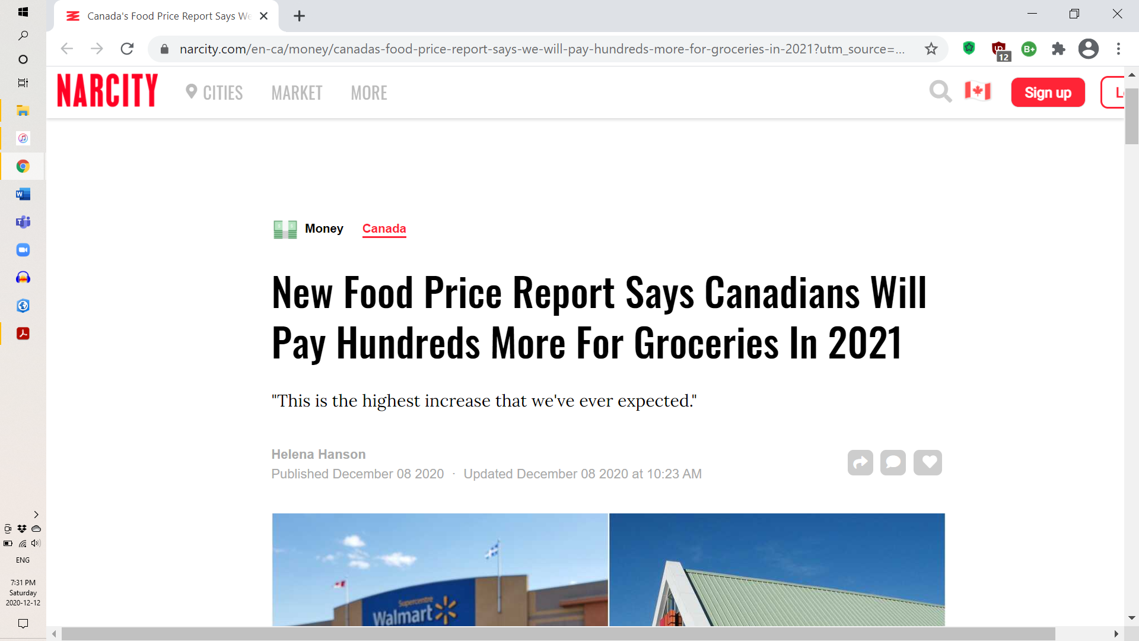This screenshot has height=641, width=1139.
Task: Follow the Canada category link
Action: coord(384,229)
